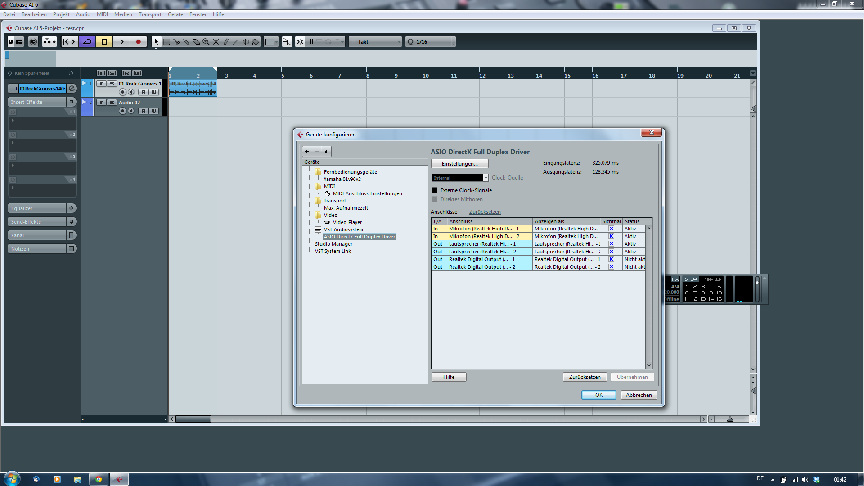
Task: Toggle Sichtbar for Mikrofon - 1 row
Action: (611, 229)
